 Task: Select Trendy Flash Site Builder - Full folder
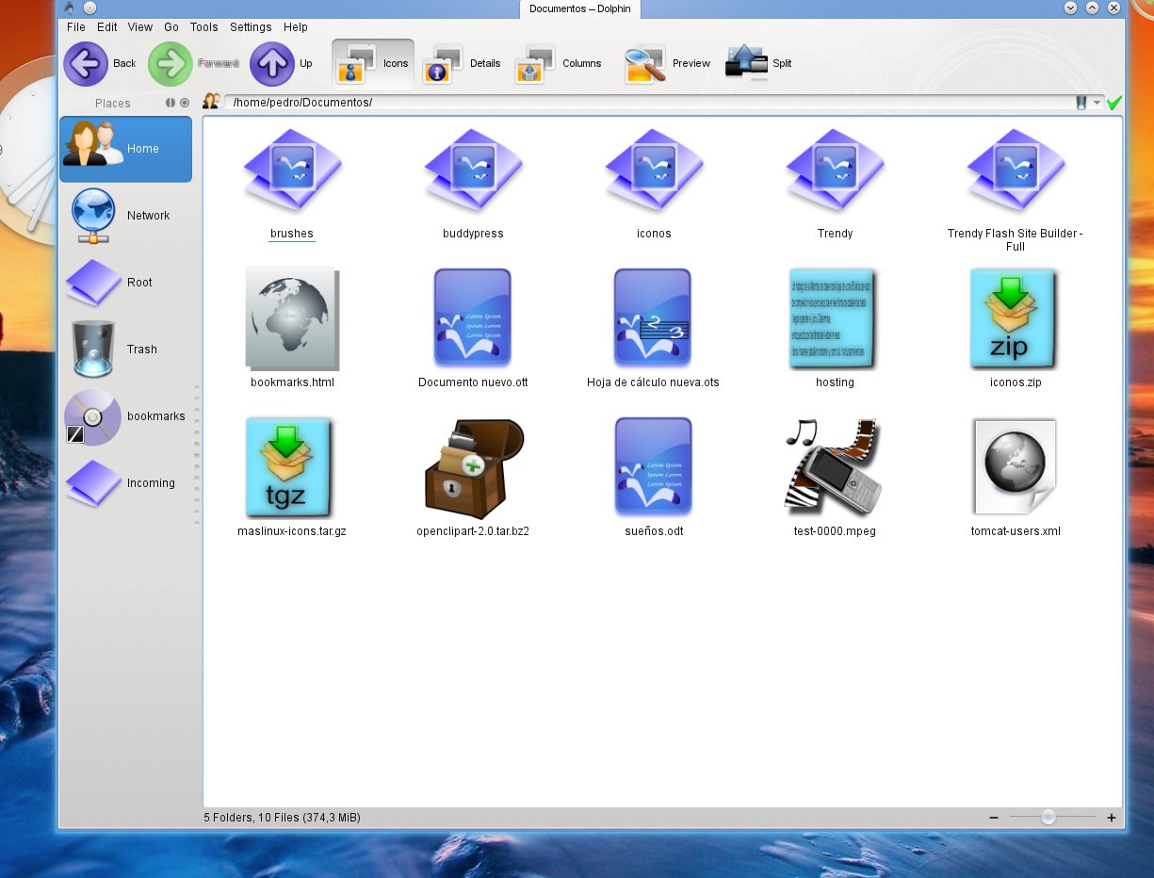[1016, 170]
